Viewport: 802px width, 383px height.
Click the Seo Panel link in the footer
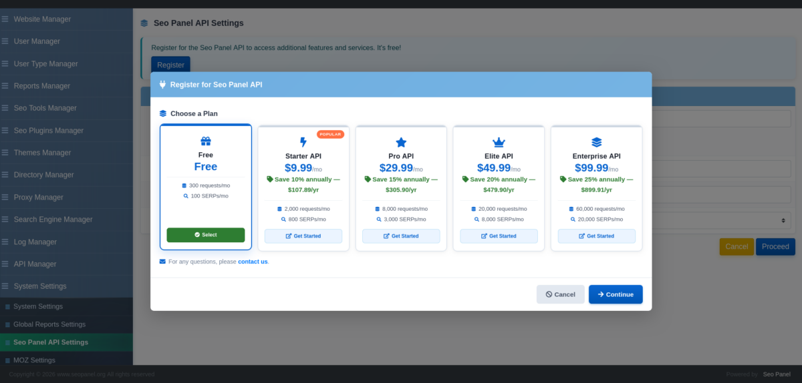(x=777, y=374)
